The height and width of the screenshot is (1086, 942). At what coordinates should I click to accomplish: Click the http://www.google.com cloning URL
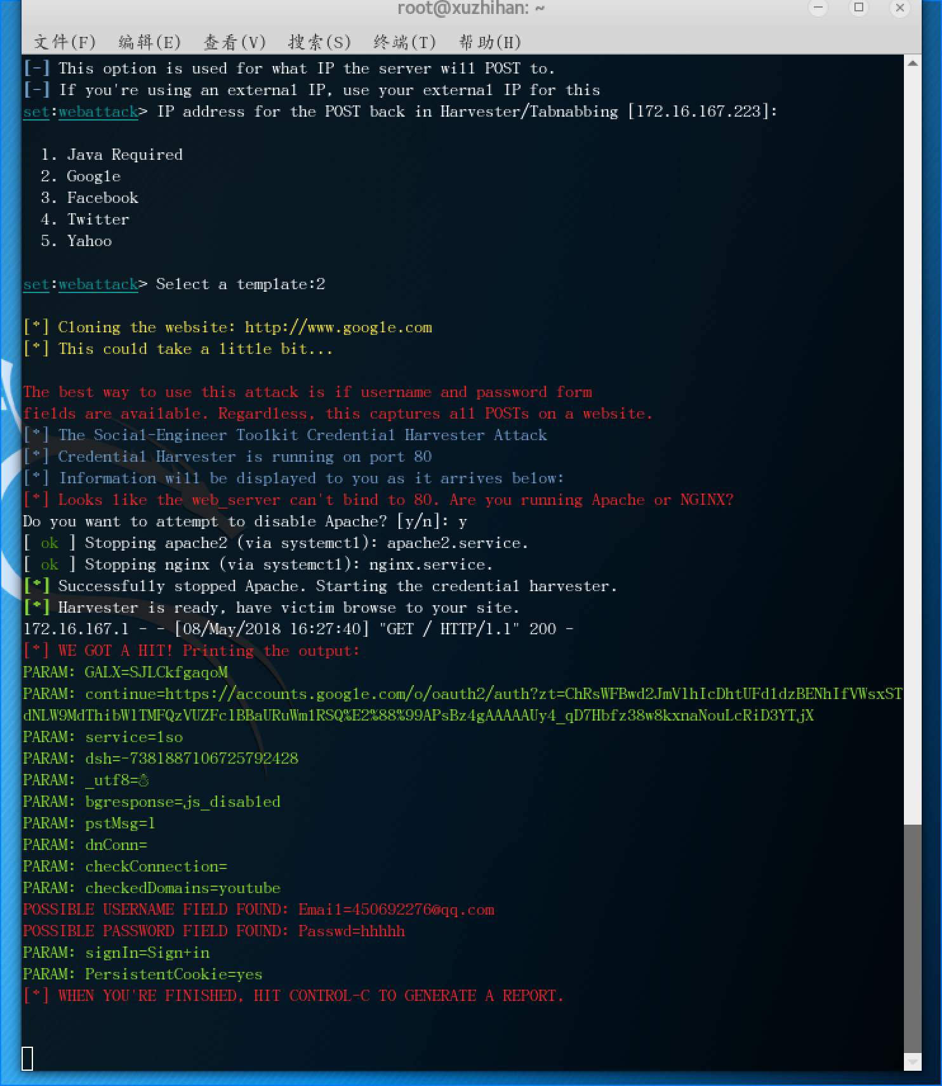coord(338,327)
